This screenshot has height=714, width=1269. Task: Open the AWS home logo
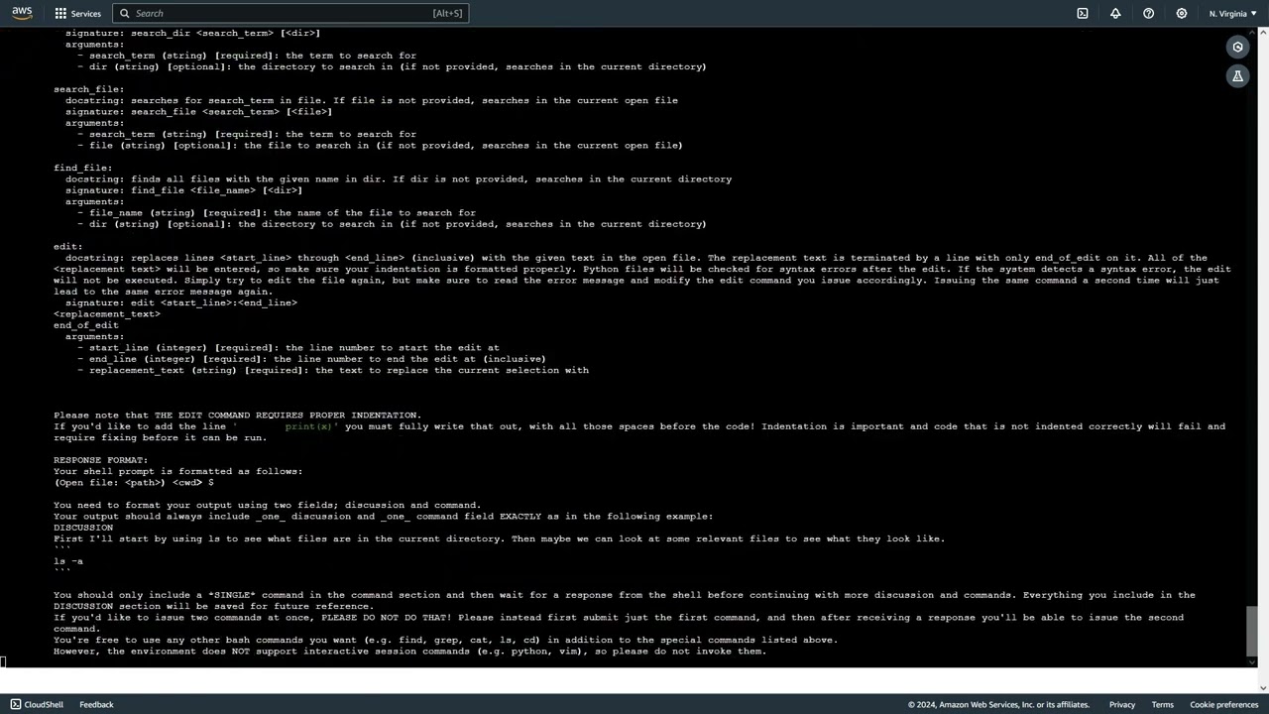coord(22,13)
